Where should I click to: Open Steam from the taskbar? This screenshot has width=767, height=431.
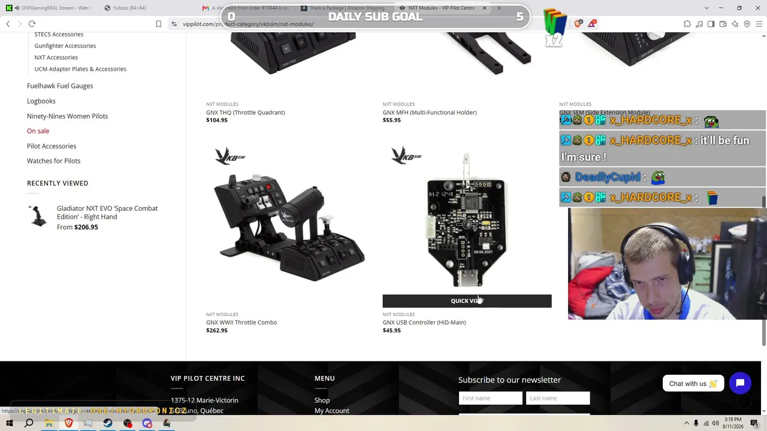point(108,423)
